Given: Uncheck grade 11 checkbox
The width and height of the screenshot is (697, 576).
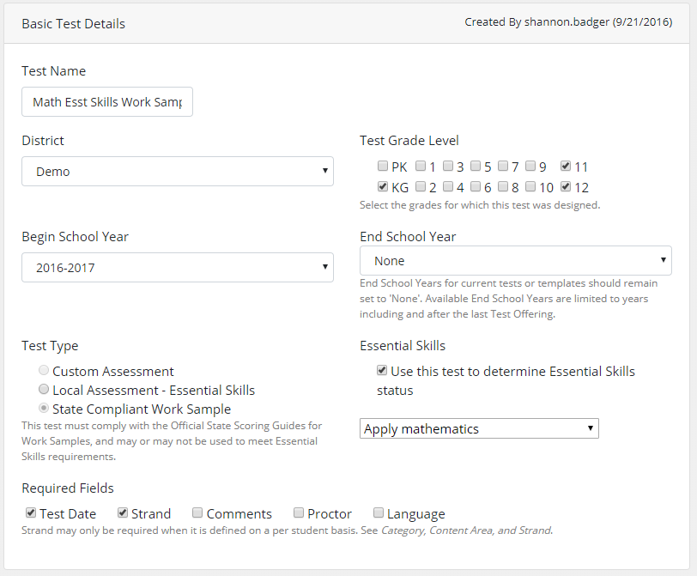Looking at the screenshot, I should pos(566,167).
